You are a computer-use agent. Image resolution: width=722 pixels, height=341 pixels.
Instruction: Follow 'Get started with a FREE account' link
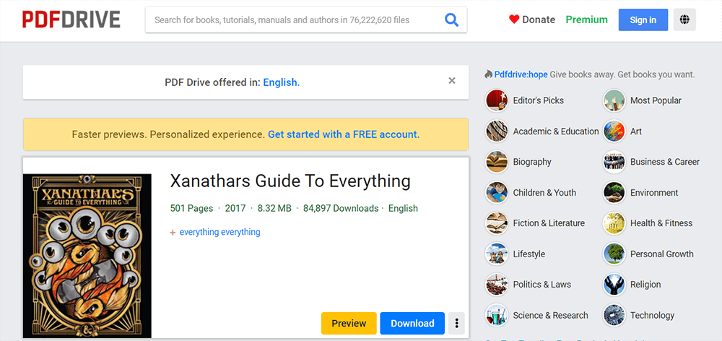343,134
